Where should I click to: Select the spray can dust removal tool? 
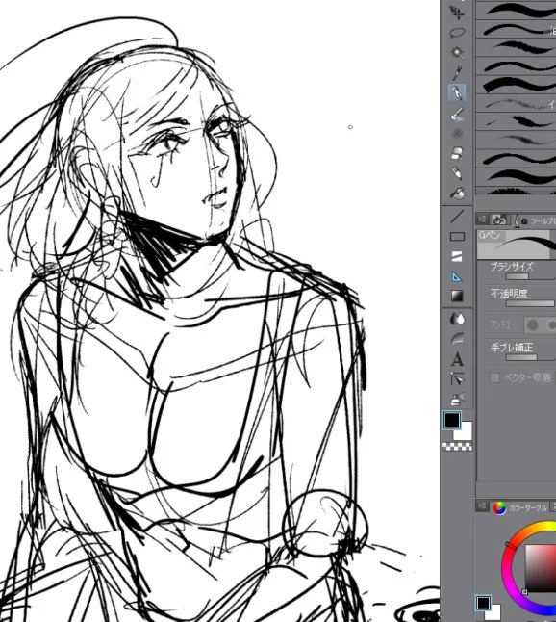click(457, 399)
